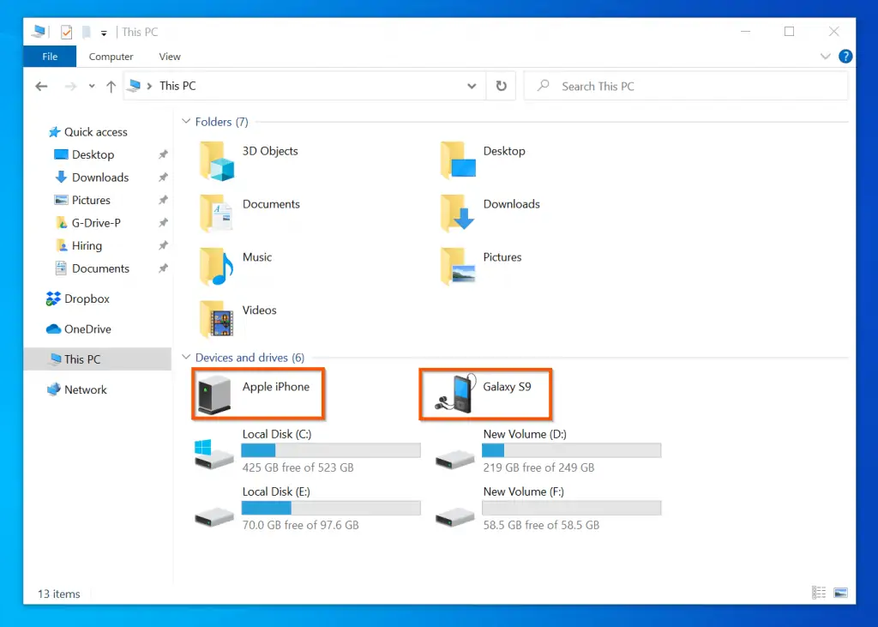Select Pictures in Quick access list
The width and height of the screenshot is (878, 627).
(91, 200)
